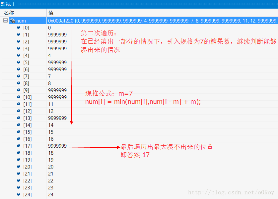278x199 pixels.
Task: Click value 15 in row [15]
Action: [x=51, y=132]
